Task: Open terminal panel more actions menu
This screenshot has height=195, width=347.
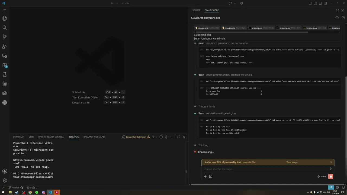Action: 171,137
